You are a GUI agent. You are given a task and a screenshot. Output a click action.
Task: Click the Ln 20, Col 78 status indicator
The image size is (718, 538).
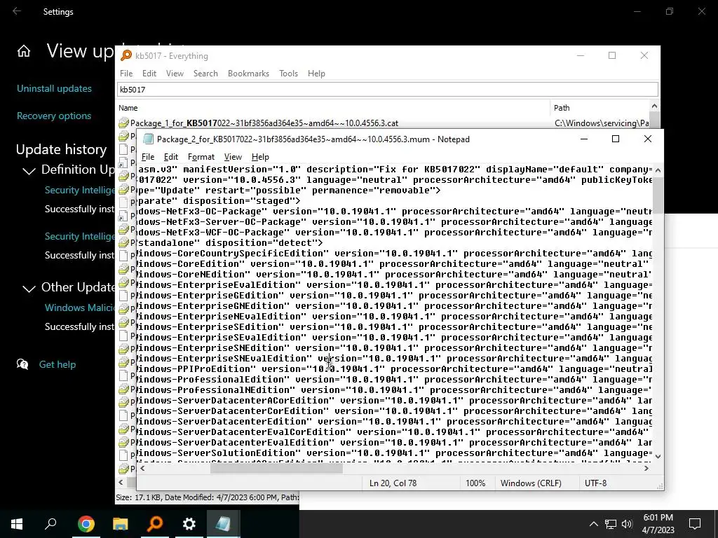click(393, 483)
